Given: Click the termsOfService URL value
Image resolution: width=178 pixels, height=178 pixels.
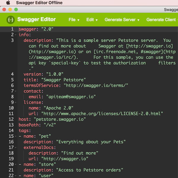Looking at the screenshot, I should 96,85.
